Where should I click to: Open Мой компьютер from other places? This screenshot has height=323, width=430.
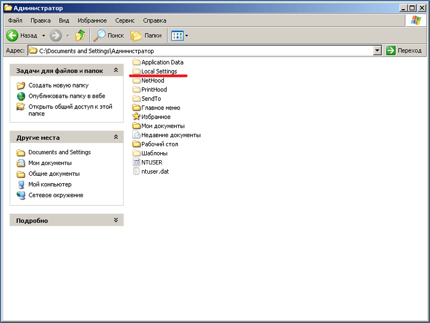point(49,184)
